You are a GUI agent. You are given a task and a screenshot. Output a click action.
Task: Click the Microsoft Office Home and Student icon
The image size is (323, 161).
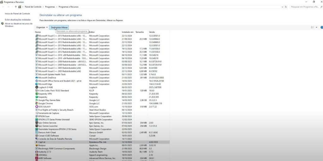pyautogui.click(x=37, y=81)
